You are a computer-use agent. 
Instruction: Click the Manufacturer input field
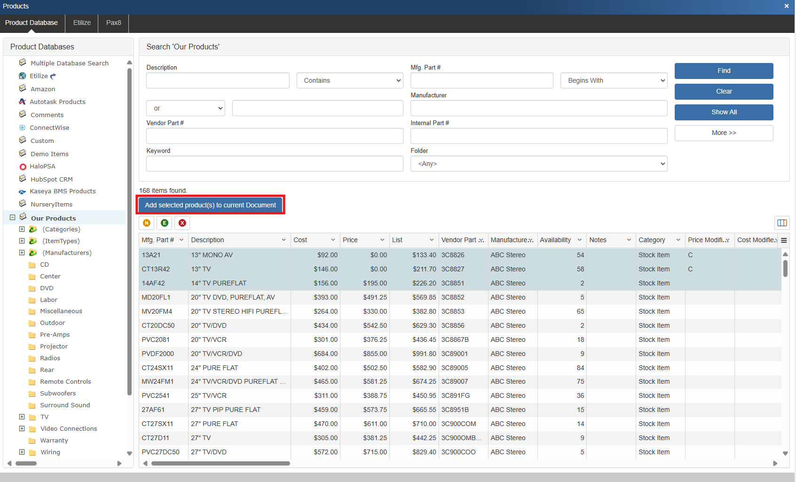tap(538, 109)
